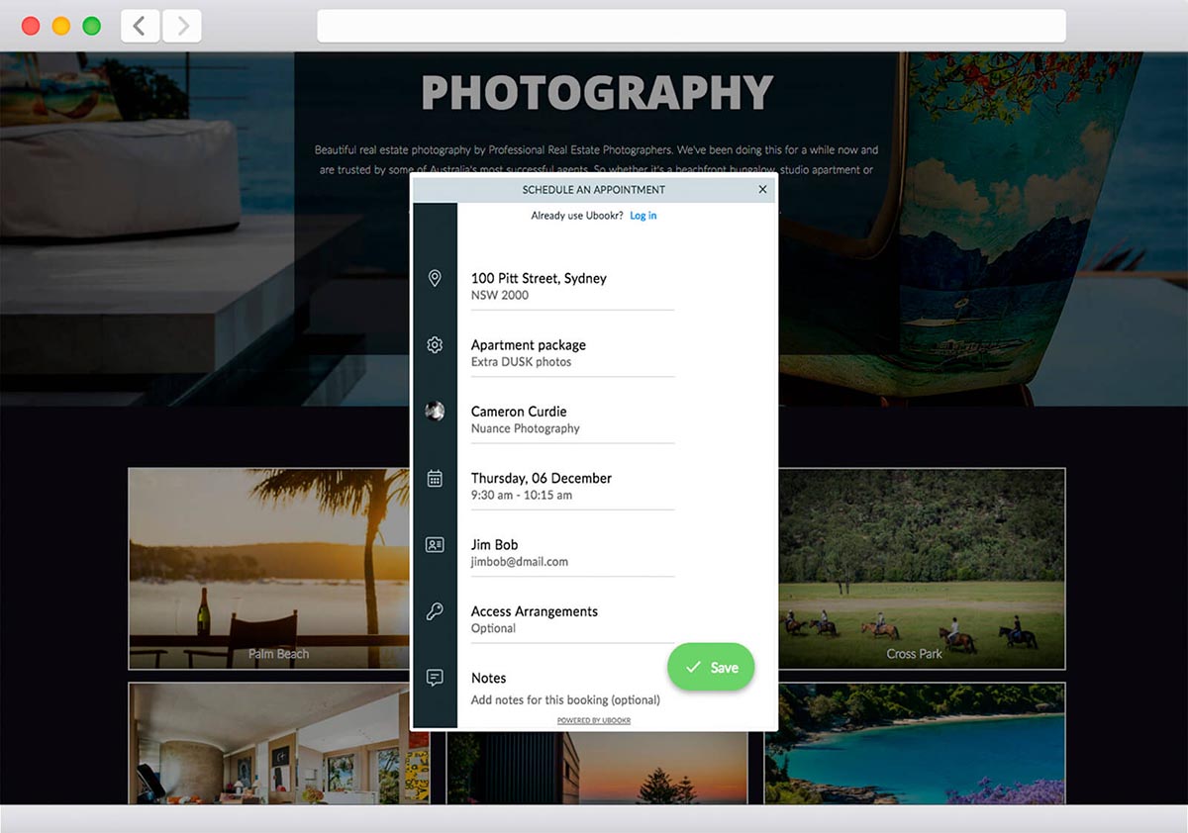Image resolution: width=1188 pixels, height=833 pixels.
Task: Open the calendar appointment icon
Action: 435,477
